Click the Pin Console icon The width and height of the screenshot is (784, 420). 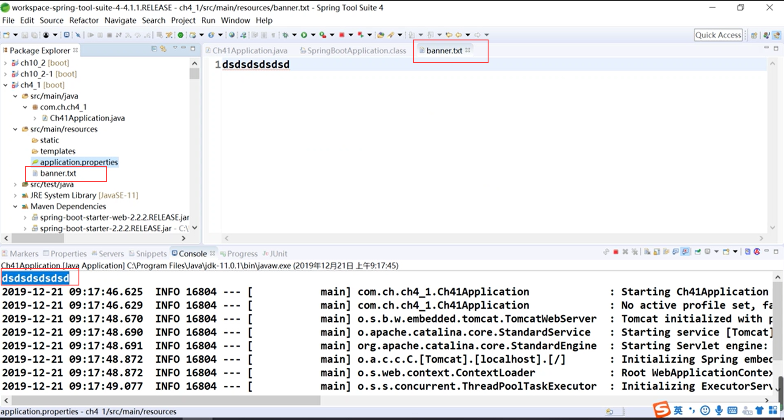click(x=698, y=252)
